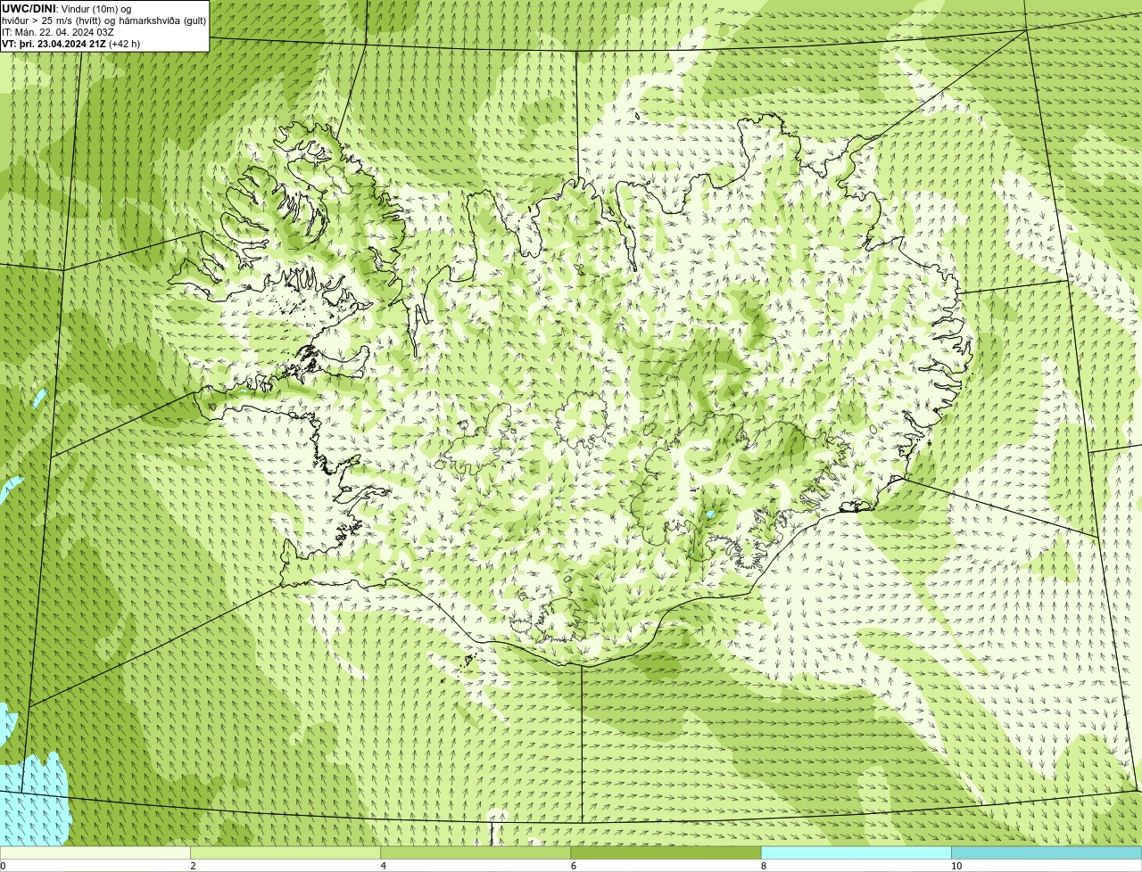Click the legend tick label '10'
This screenshot has height=872, width=1142.
coord(956,866)
